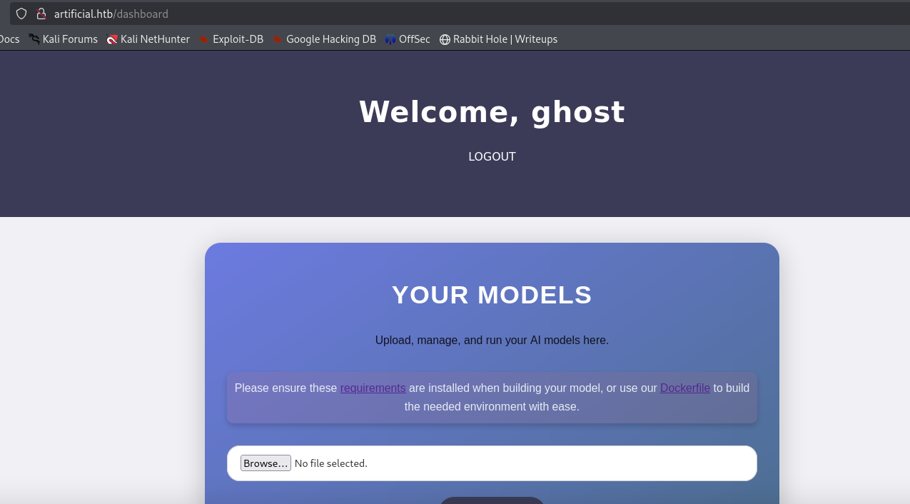
Task: Open the partially visible Docs bookmark
Action: pos(9,39)
